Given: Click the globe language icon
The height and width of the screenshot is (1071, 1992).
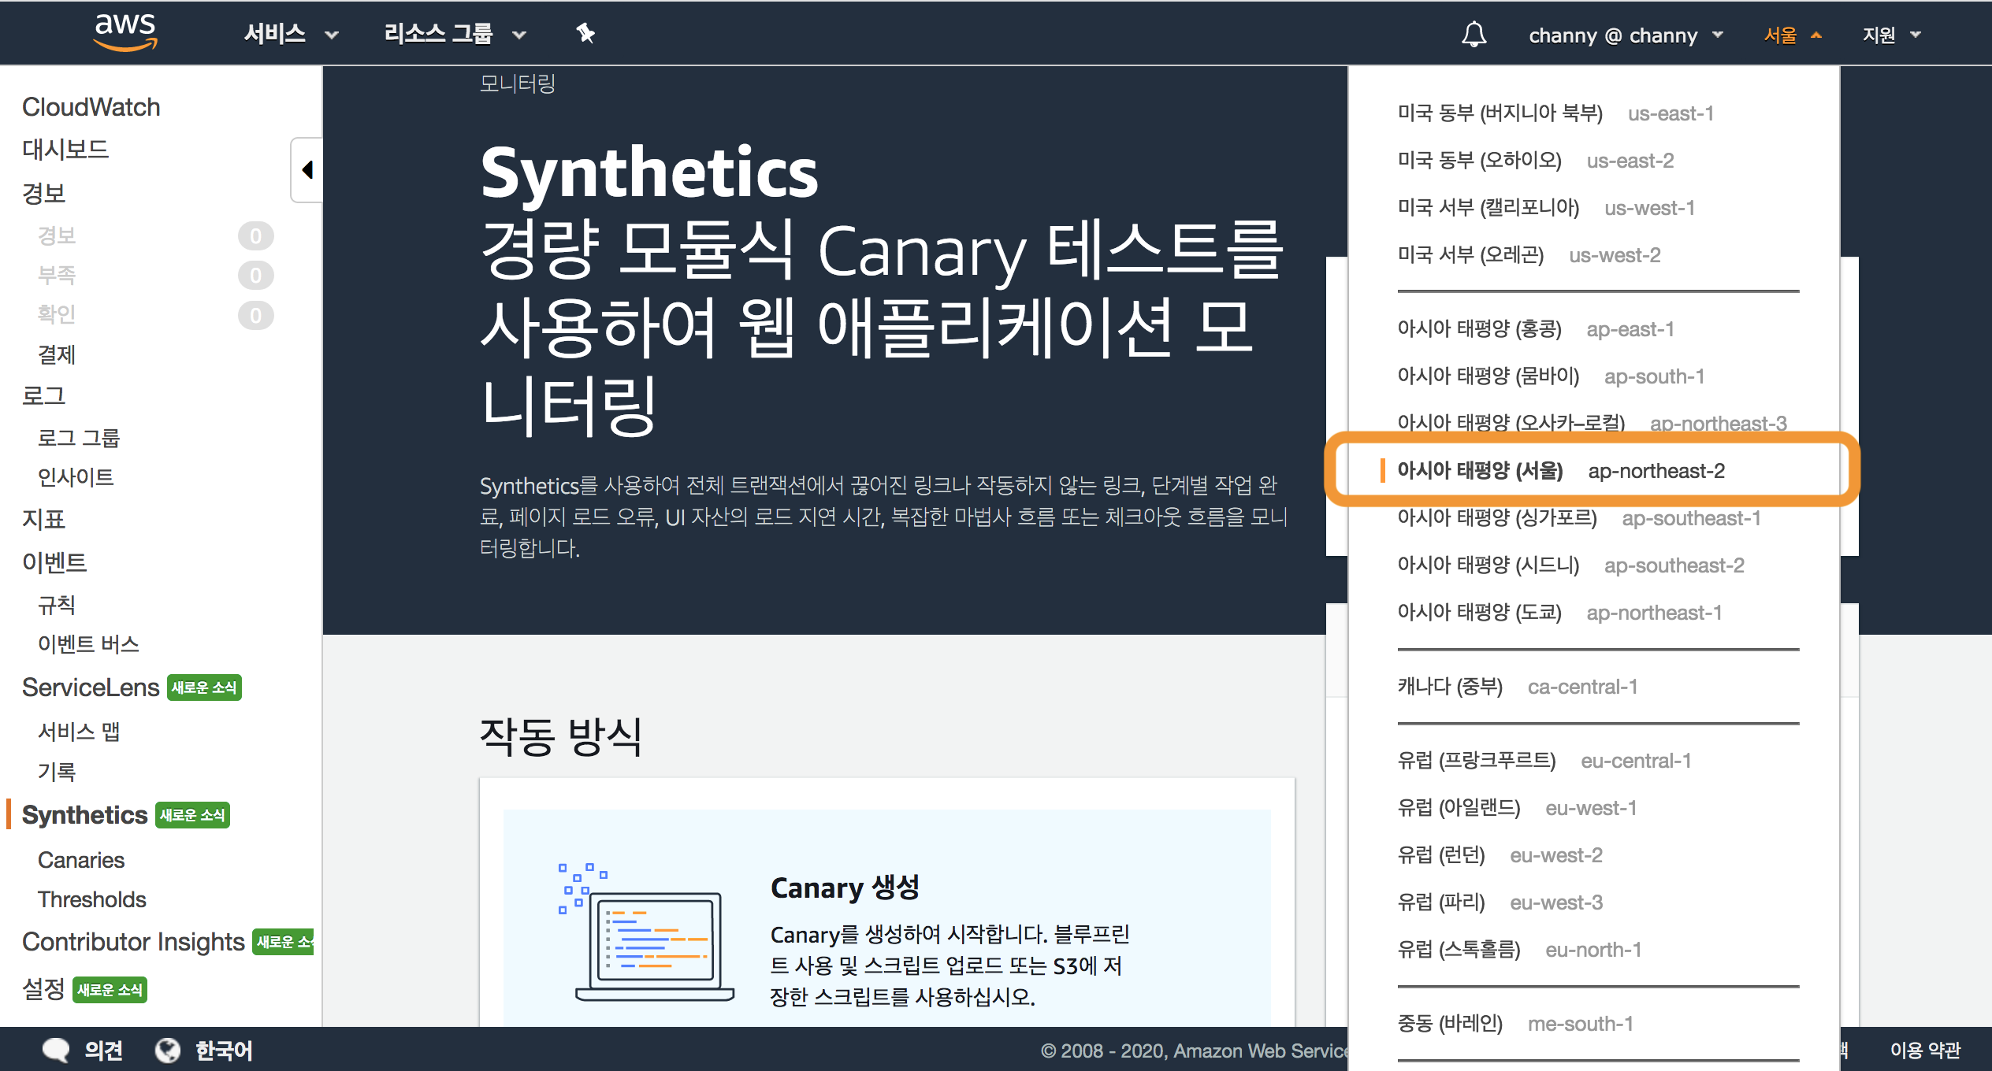Looking at the screenshot, I should point(167,1050).
